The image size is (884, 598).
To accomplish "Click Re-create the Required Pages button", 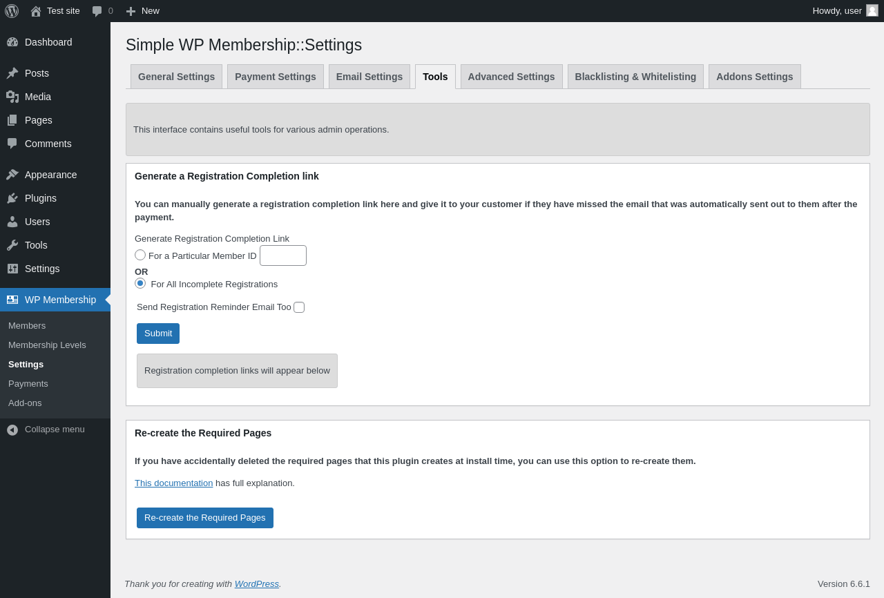I will click(205, 518).
